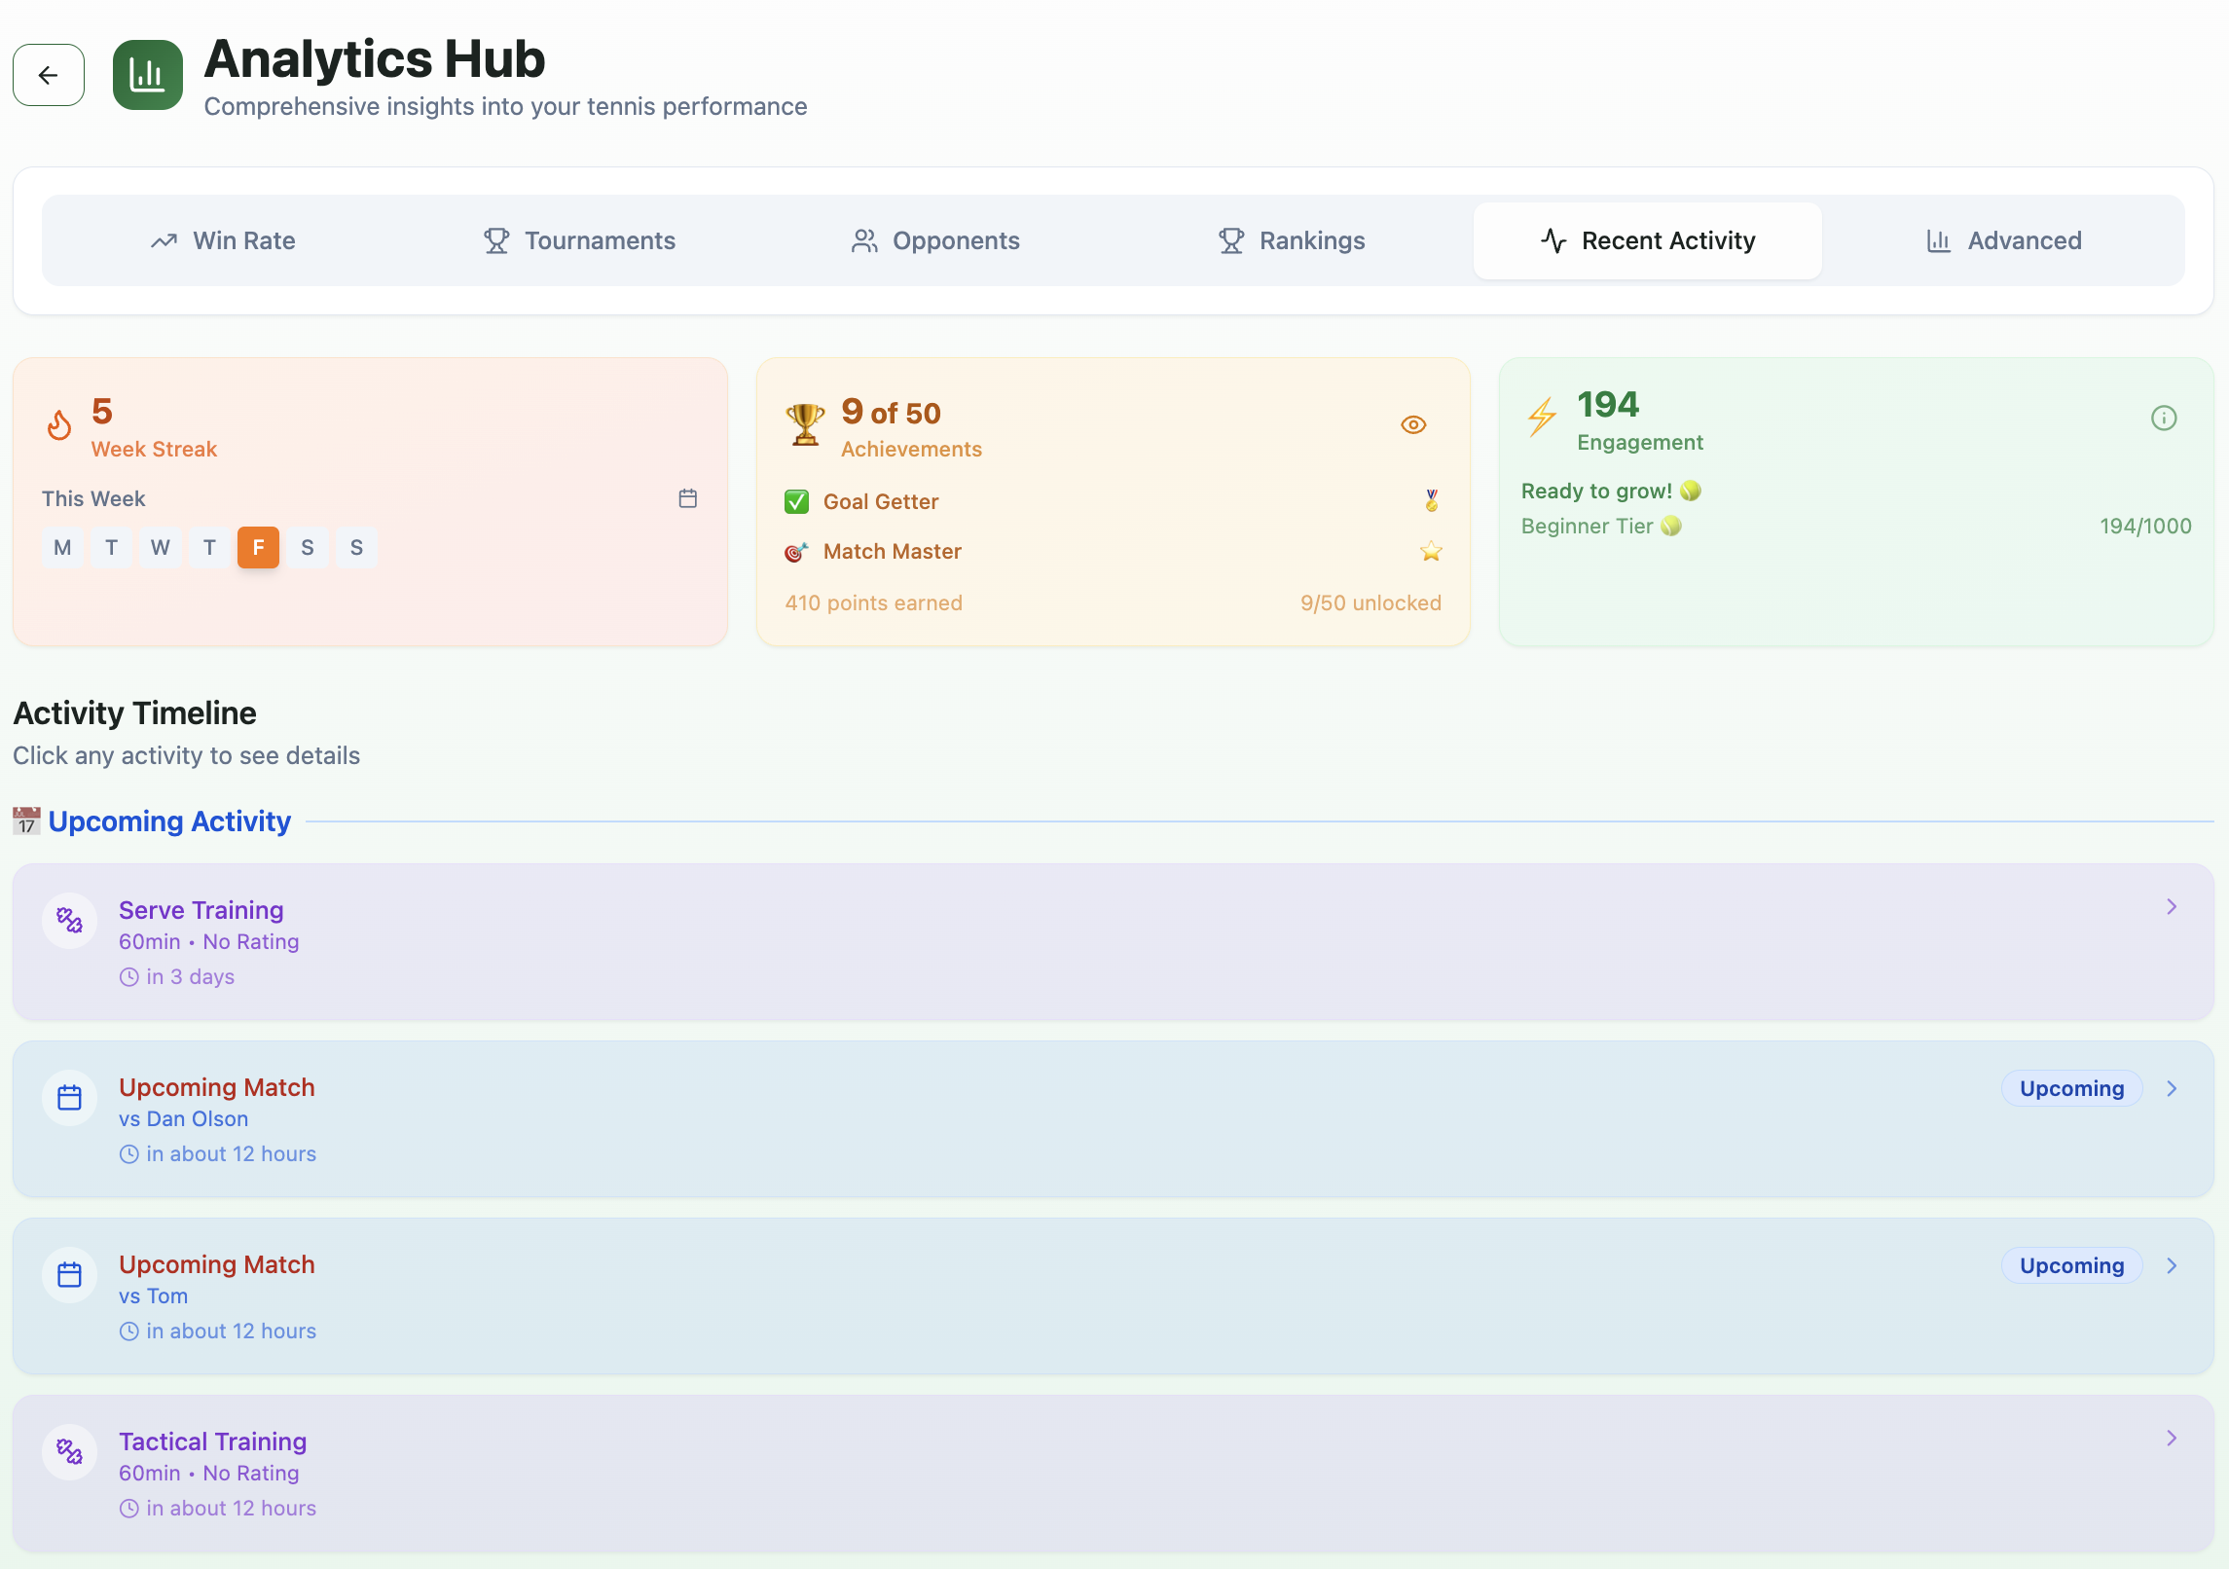Click the green Analytics Hub chart logo

point(148,75)
